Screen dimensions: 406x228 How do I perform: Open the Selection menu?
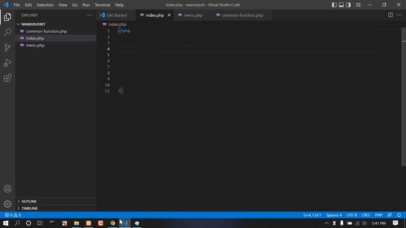point(45,5)
